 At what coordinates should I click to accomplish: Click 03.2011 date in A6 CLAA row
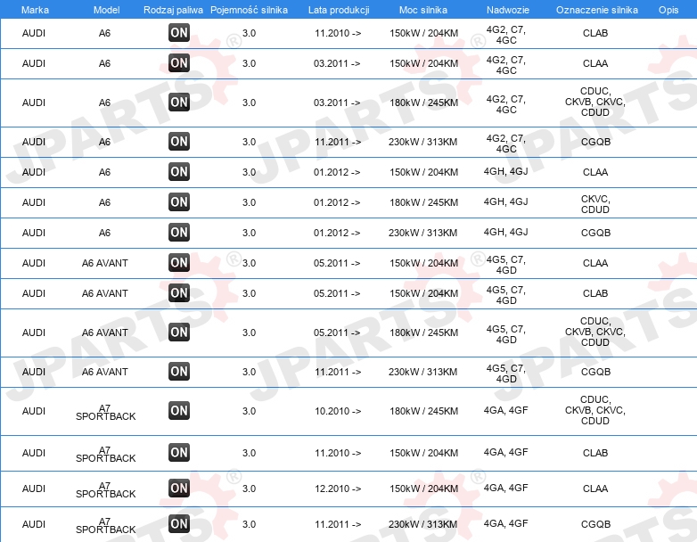[x=337, y=63]
